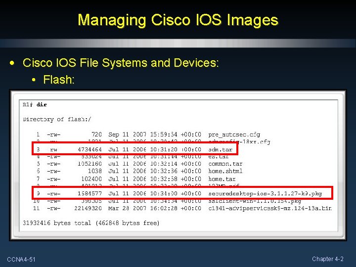
Task: Click the home.shtml file name
Action: [x=225, y=171]
